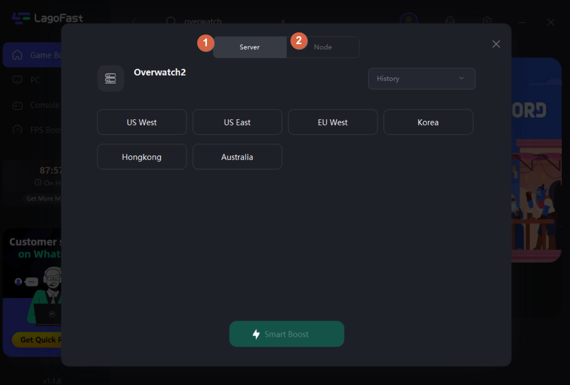Select the Hongkong server

tap(142, 157)
